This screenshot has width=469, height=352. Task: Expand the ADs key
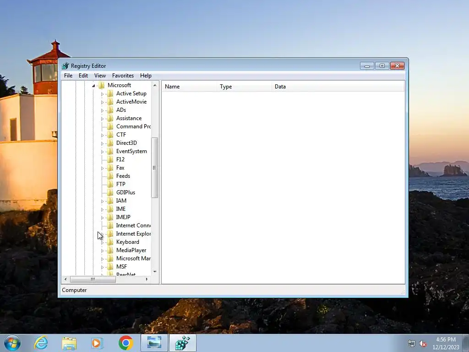coord(102,110)
